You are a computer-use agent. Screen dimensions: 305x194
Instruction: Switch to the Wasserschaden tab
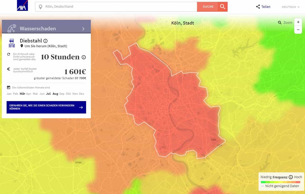click(38, 29)
